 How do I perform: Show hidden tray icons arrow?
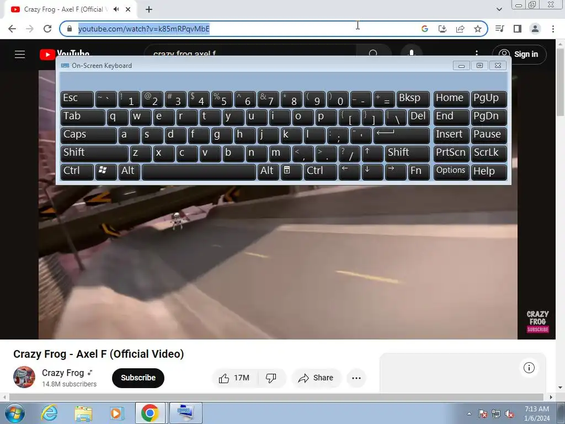[469, 414]
